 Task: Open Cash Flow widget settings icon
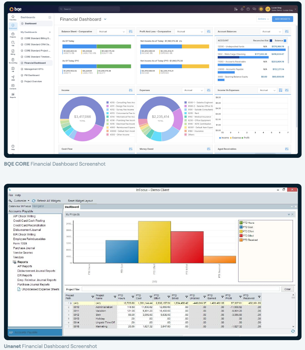click(130, 149)
